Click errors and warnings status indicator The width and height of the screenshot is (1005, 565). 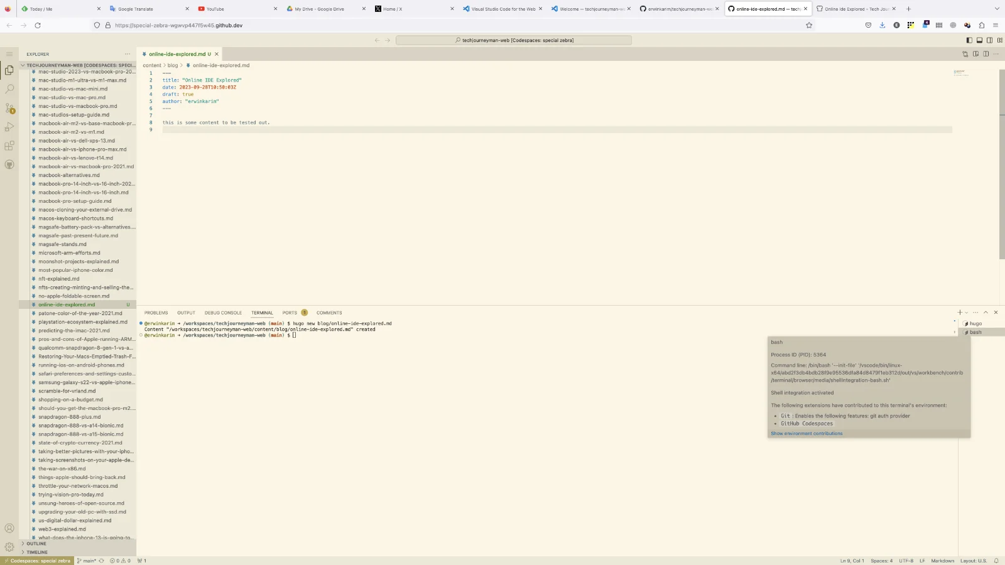point(120,561)
